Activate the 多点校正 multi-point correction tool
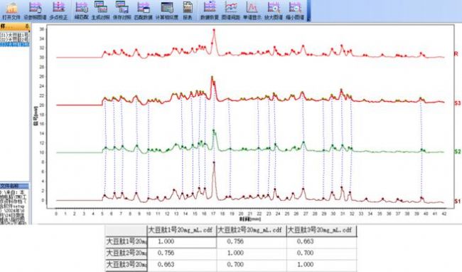Image resolution: width=462 pixels, height=272 pixels. tap(58, 11)
